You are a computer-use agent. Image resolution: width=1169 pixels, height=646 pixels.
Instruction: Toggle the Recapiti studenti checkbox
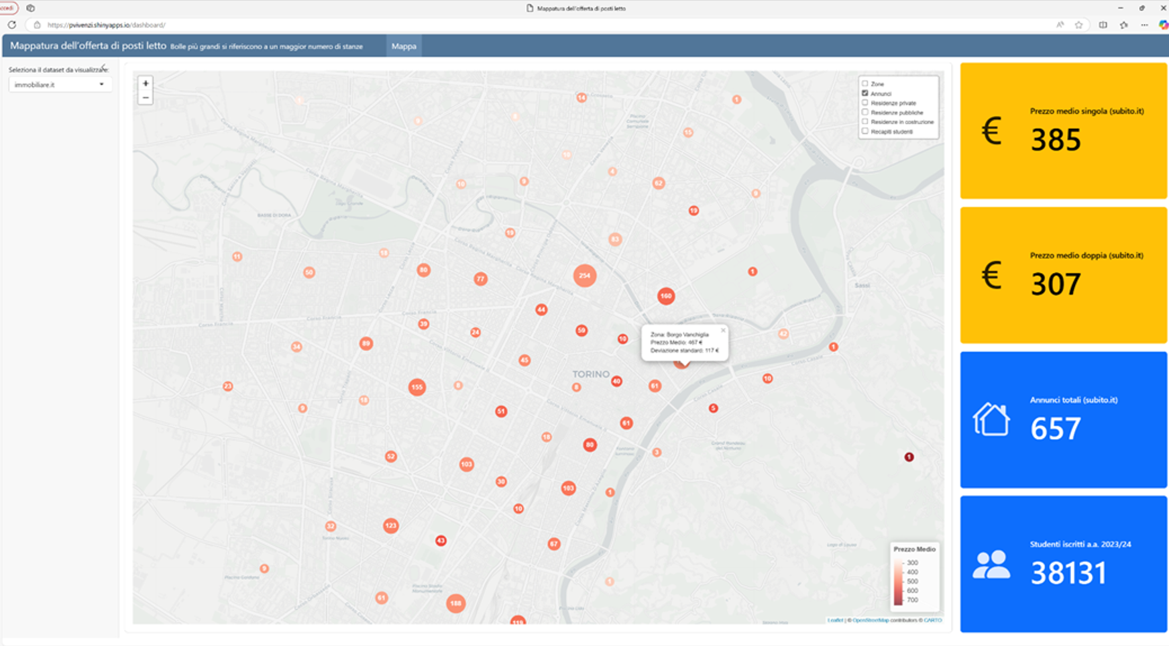pos(865,131)
